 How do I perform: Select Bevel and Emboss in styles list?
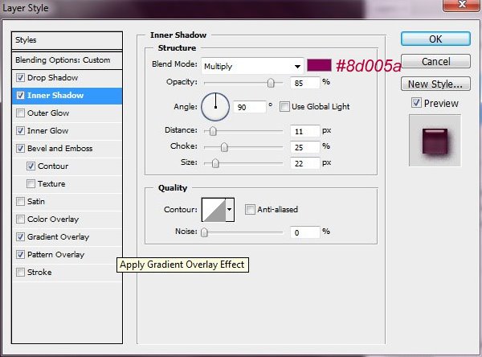pos(60,149)
